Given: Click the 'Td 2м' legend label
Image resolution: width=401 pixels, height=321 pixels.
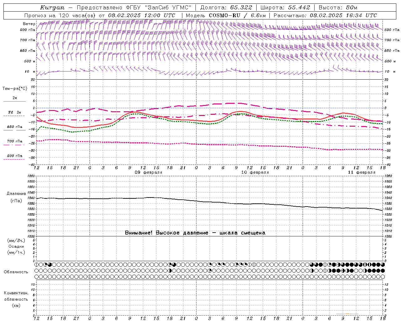Looking at the screenshot, I should [x=14, y=112].
